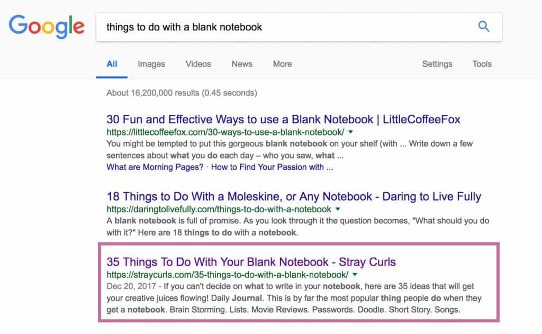Click the straycurls.com green URL text
This screenshot has width=542, height=334.
pos(228,275)
